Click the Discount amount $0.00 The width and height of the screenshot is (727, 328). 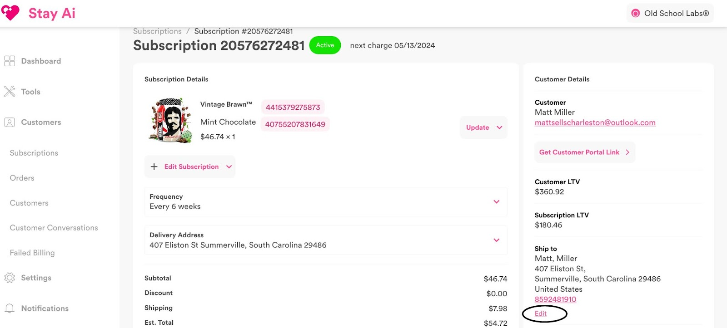[x=497, y=294]
